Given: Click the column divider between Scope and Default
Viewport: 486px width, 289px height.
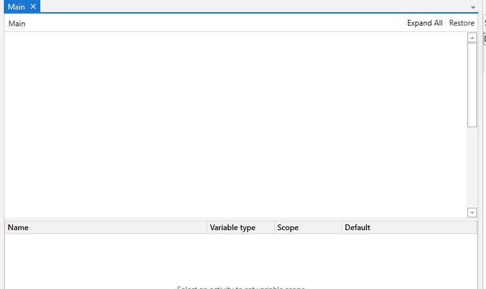Looking at the screenshot, I should coord(341,228).
